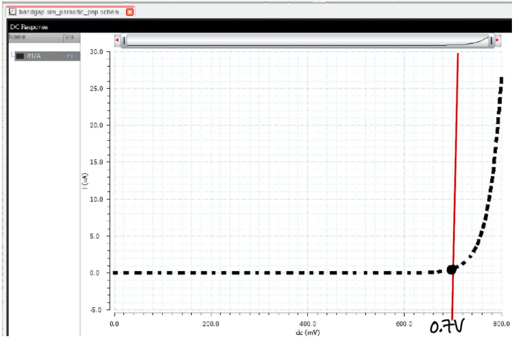Viewport: 515px width, 341px height.
Task: Click the 600.0 x-axis label
Action: click(404, 324)
